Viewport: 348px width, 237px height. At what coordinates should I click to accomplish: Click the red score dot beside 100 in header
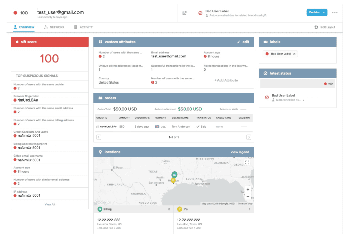[15, 13]
